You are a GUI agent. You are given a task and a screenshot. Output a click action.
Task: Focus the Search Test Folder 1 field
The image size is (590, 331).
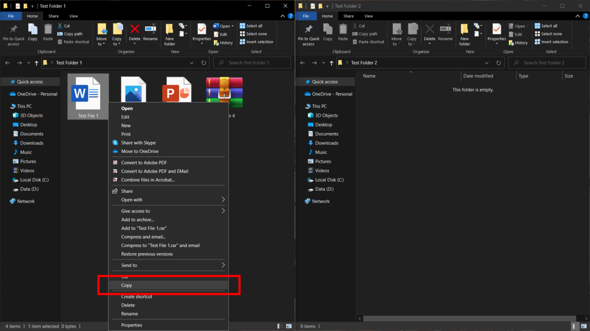[x=253, y=63]
